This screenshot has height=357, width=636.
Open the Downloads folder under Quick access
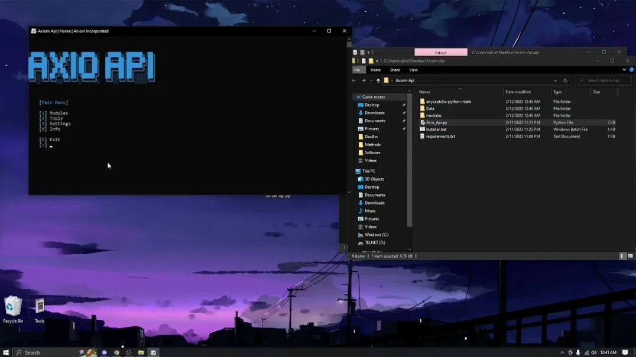374,113
